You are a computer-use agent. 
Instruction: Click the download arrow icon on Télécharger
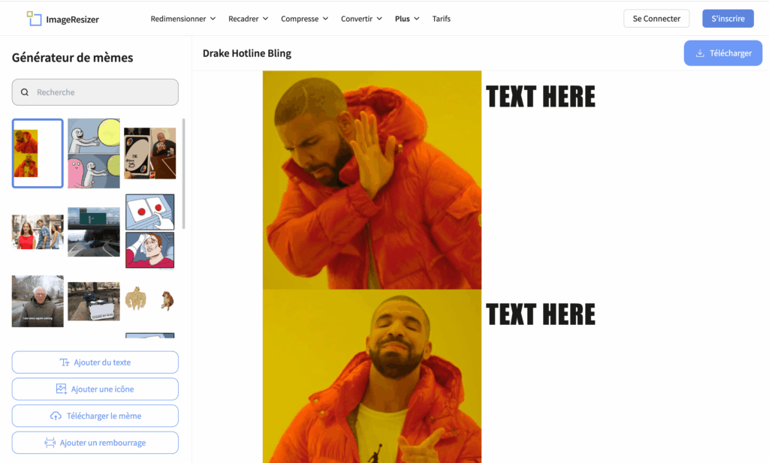click(x=701, y=53)
